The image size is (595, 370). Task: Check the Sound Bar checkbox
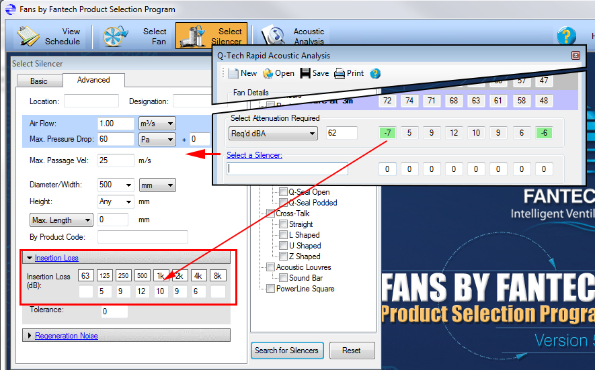(283, 278)
